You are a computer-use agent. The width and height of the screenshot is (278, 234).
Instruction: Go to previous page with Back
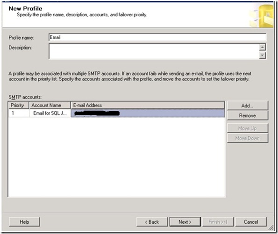pos(152,222)
